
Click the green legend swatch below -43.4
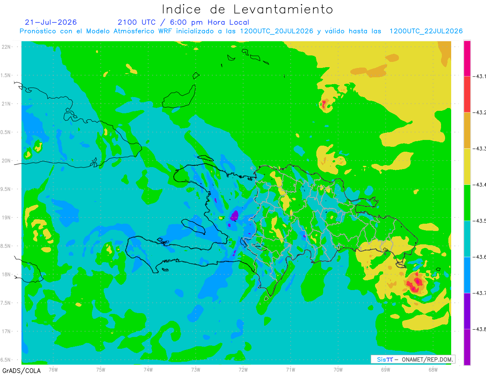(467, 202)
